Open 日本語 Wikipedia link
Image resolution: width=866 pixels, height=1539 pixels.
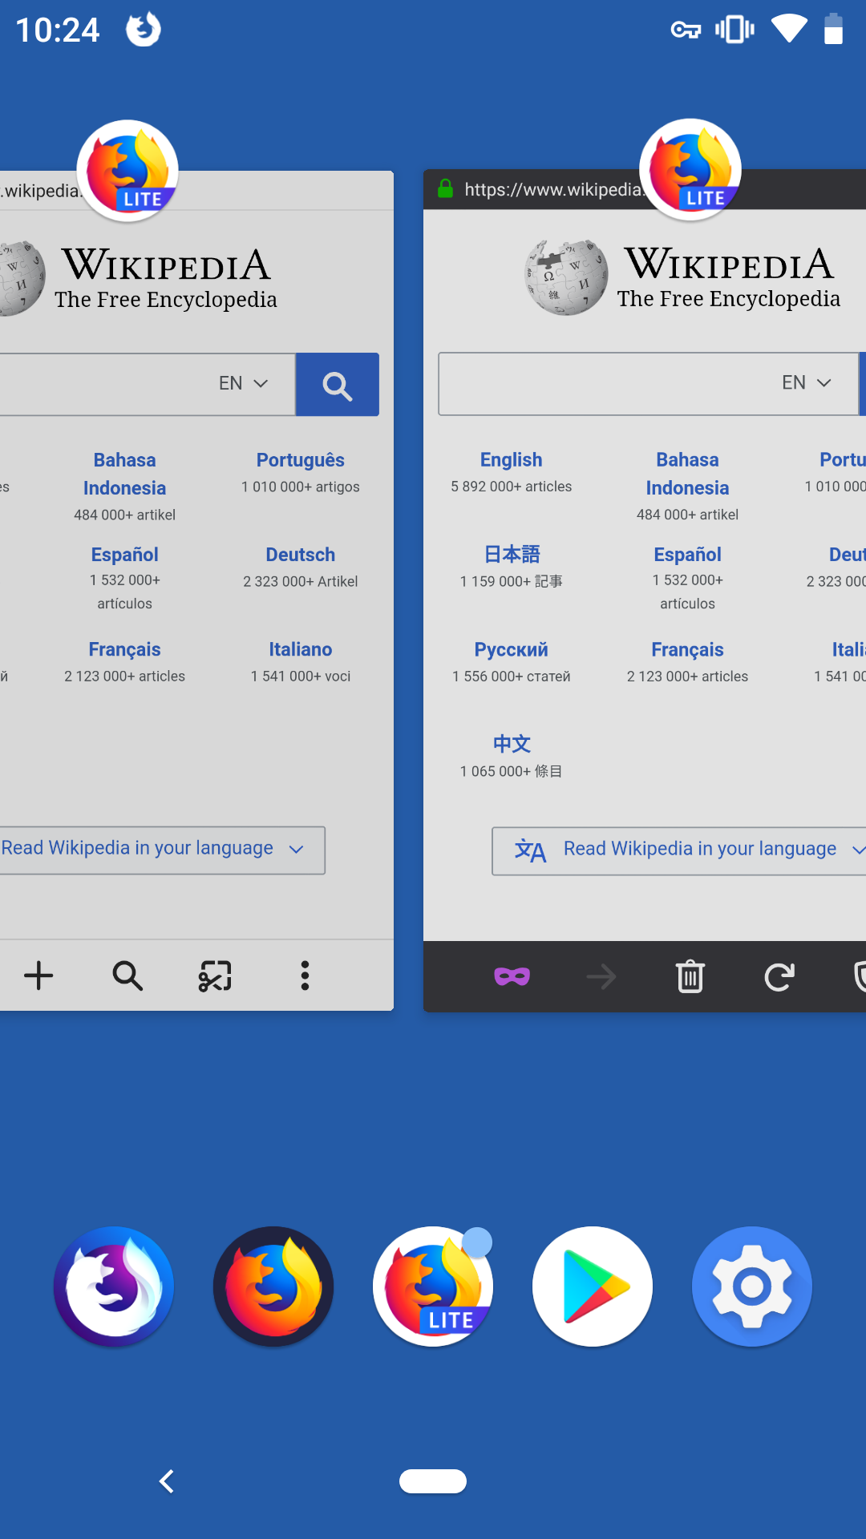click(x=512, y=555)
